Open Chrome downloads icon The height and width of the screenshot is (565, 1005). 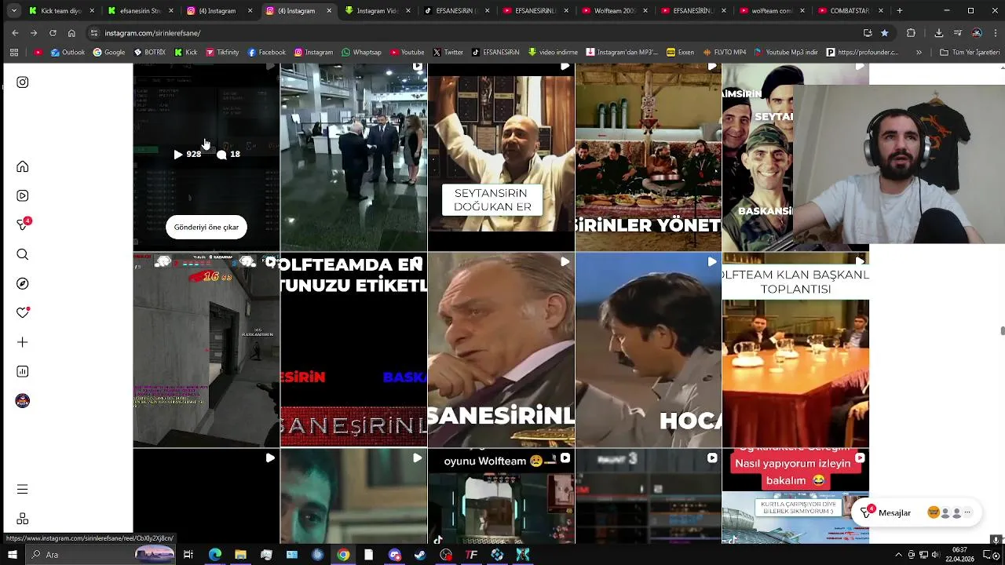pyautogui.click(x=939, y=33)
